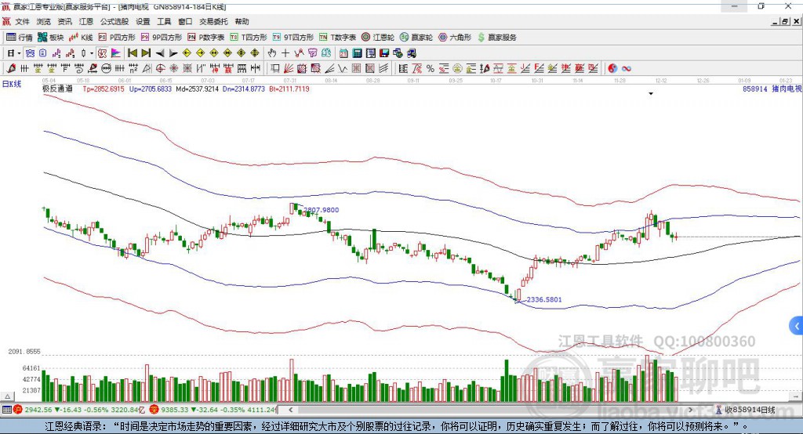Open the P四方形 tool
803x434 pixels.
coord(117,38)
